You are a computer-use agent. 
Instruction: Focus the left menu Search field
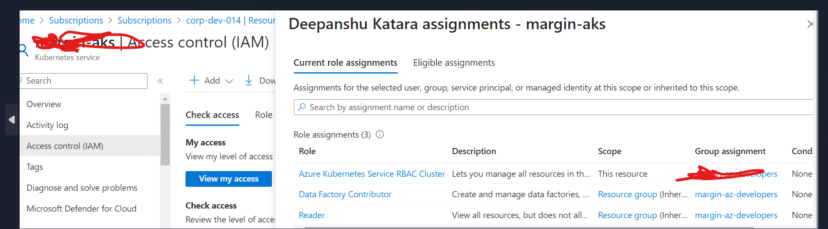tap(83, 81)
